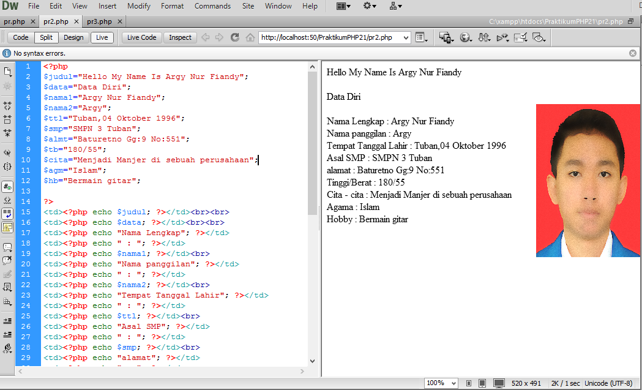Click the Dw application logo

(10, 6)
